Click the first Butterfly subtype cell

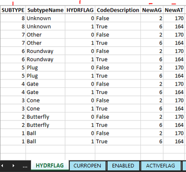click(x=46, y=117)
